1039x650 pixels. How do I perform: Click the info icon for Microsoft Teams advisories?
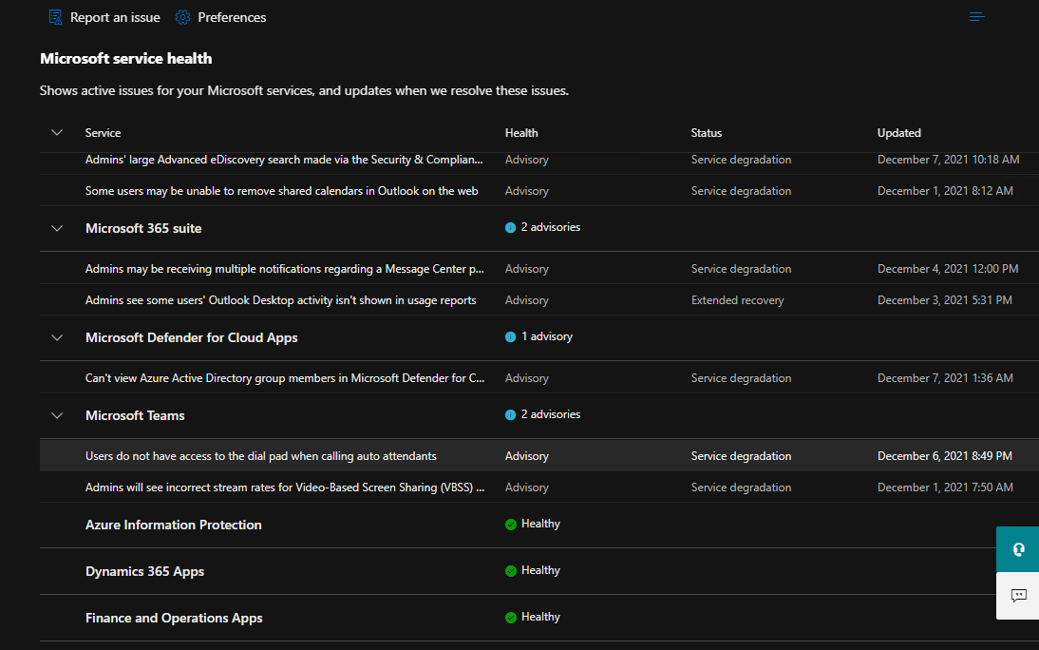pyautogui.click(x=511, y=415)
